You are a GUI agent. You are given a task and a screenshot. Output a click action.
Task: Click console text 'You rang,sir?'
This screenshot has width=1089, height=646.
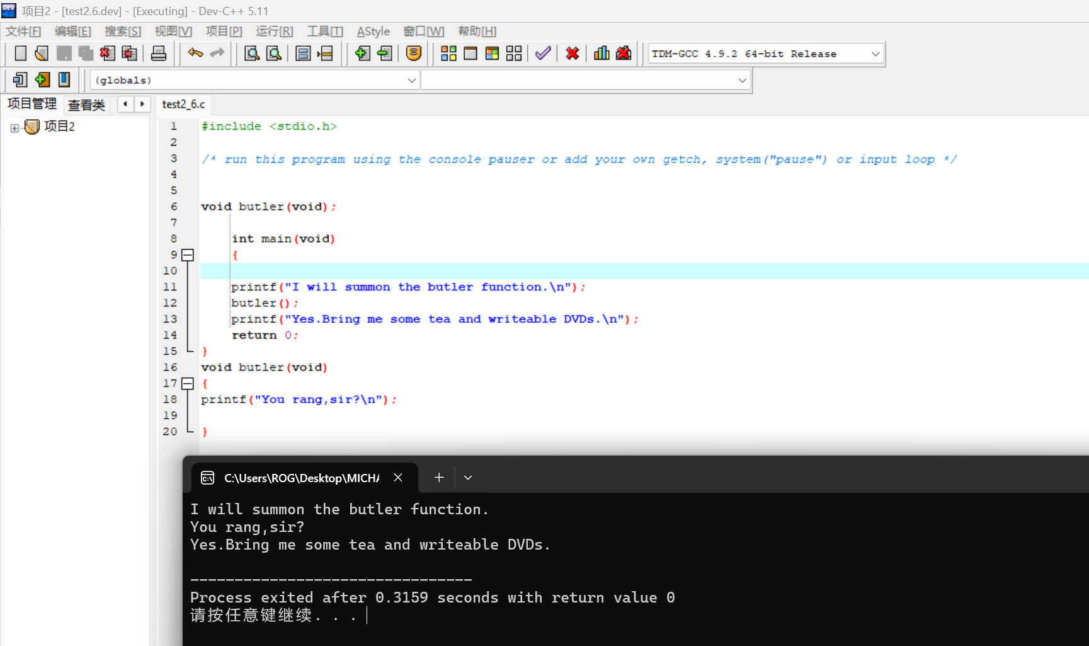click(247, 528)
